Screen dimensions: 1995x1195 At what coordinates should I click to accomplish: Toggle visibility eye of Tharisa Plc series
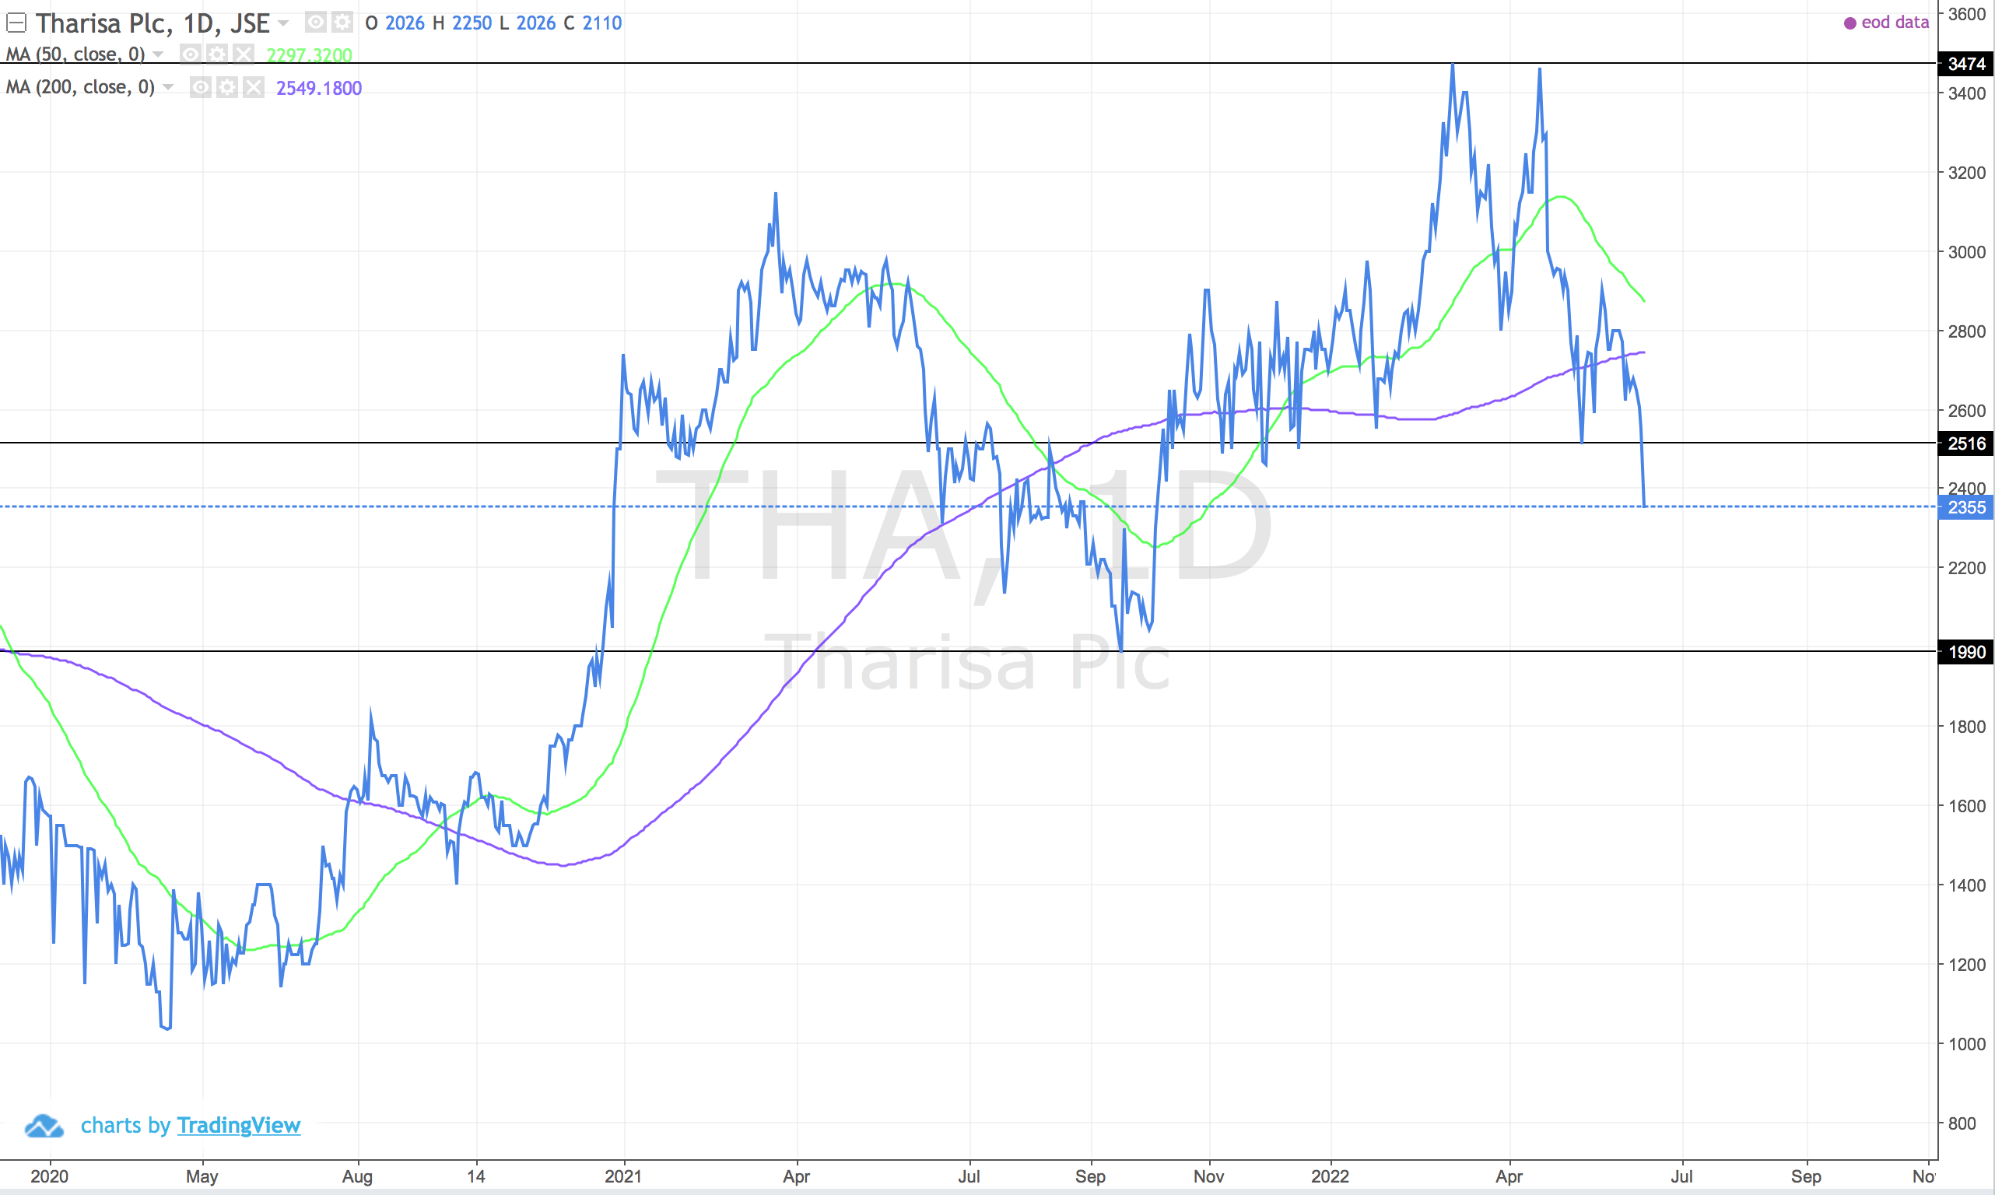coord(316,23)
